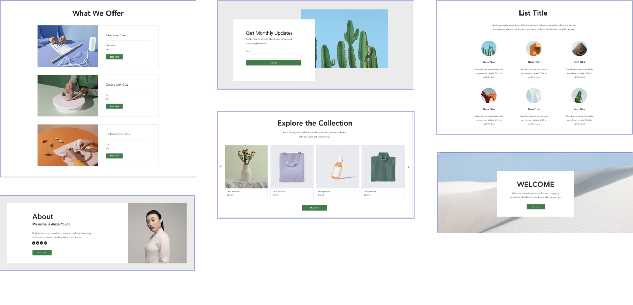Book the Create with Clay class
This screenshot has width=633, height=305.
(x=114, y=106)
